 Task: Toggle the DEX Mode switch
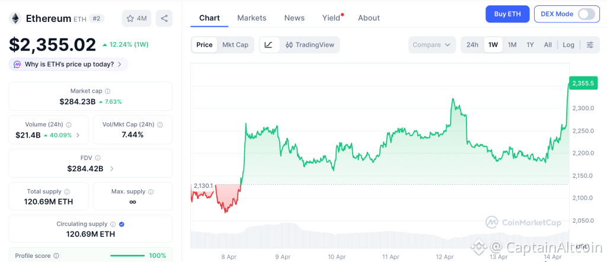(586, 14)
